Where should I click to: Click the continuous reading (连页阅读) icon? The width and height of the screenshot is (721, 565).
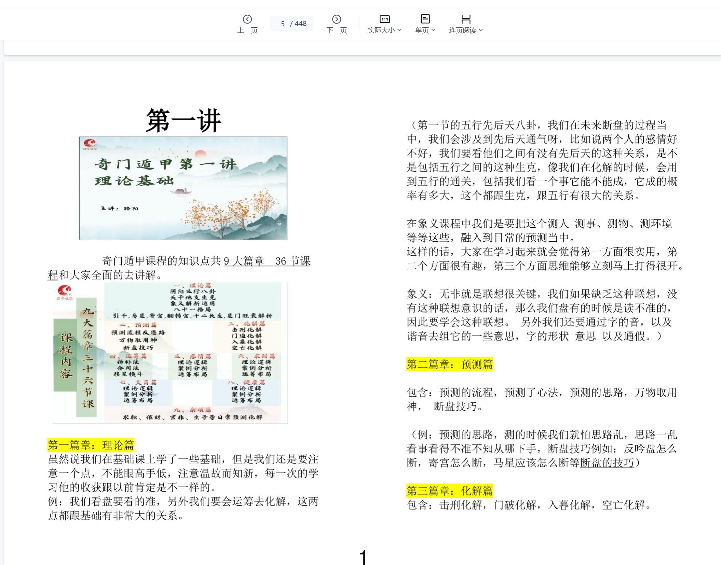click(466, 19)
